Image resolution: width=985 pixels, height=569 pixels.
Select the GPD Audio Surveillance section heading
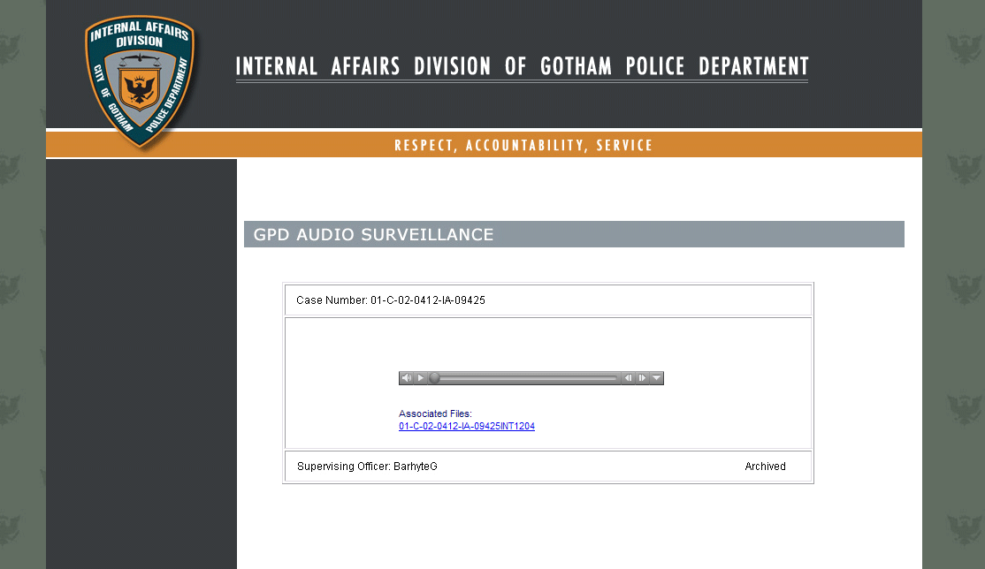tap(373, 234)
